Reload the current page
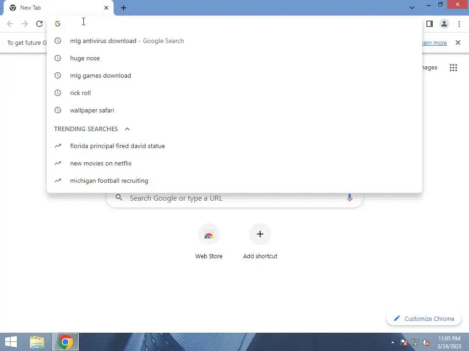The width and height of the screenshot is (469, 351). point(39,24)
